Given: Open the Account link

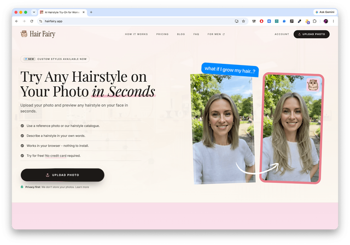Looking at the screenshot, I should (282, 34).
